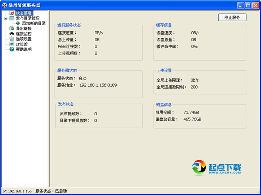This screenshot has height=195, width=261.
Task: Click the Peer连接数 label
Action: (69, 46)
